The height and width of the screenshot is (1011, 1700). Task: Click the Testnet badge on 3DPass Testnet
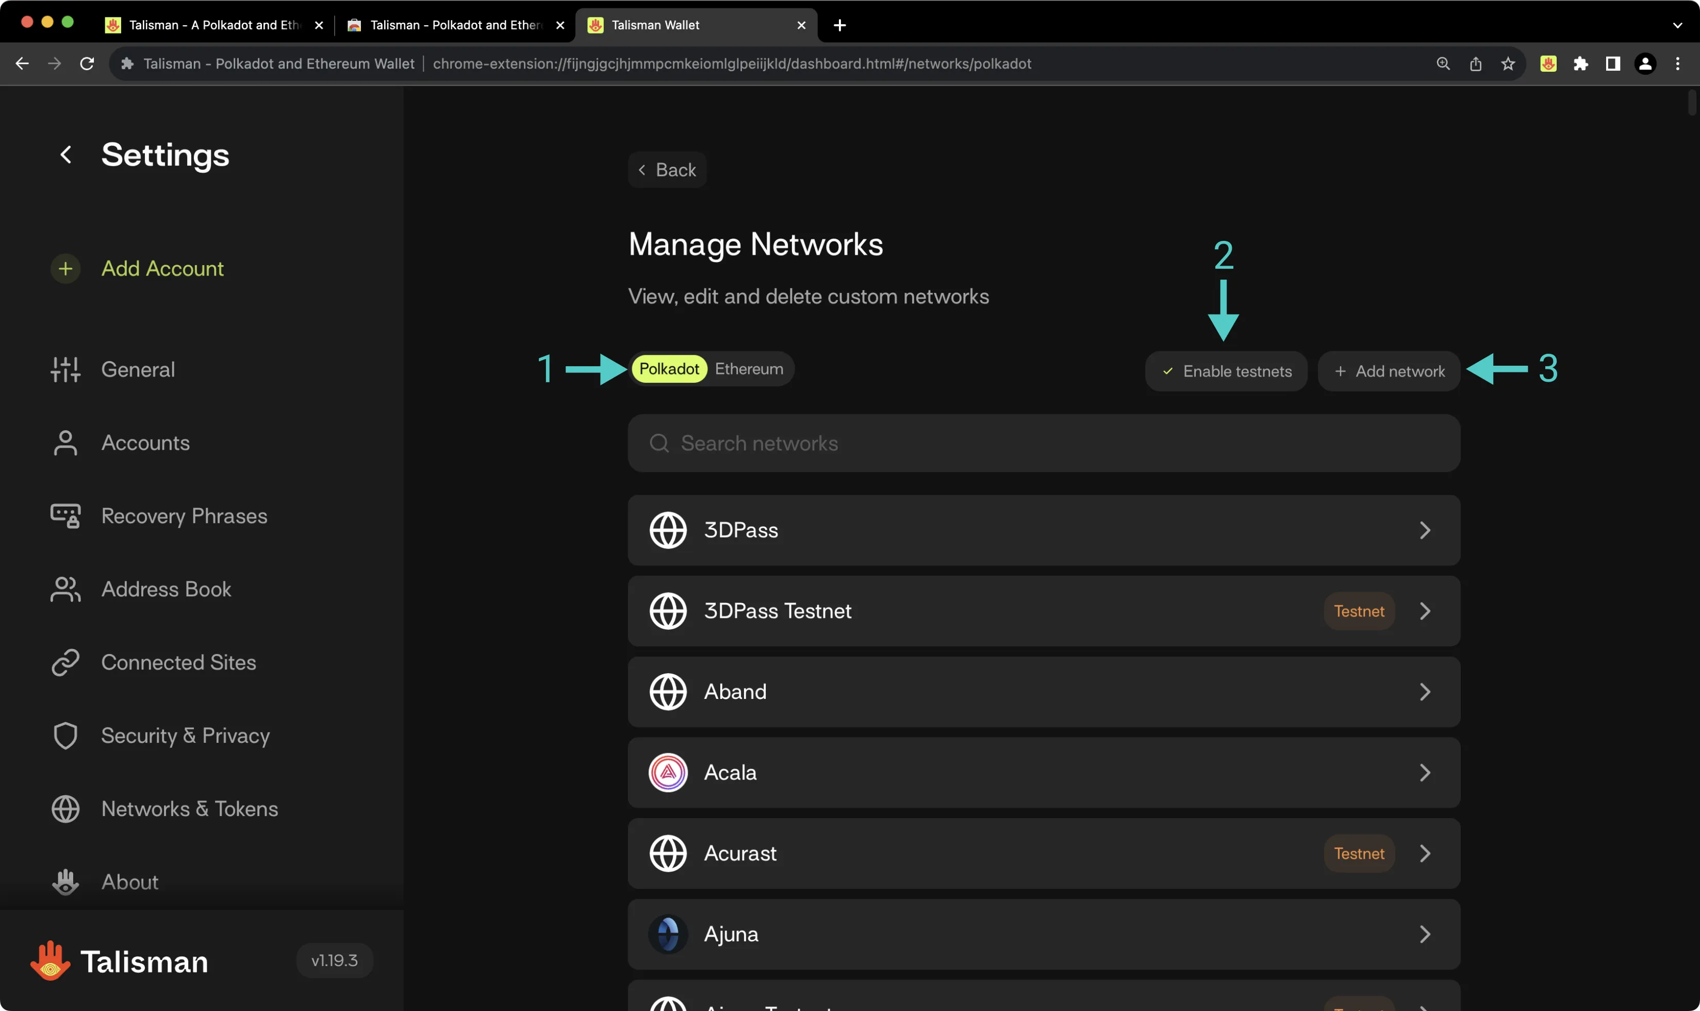1359,611
